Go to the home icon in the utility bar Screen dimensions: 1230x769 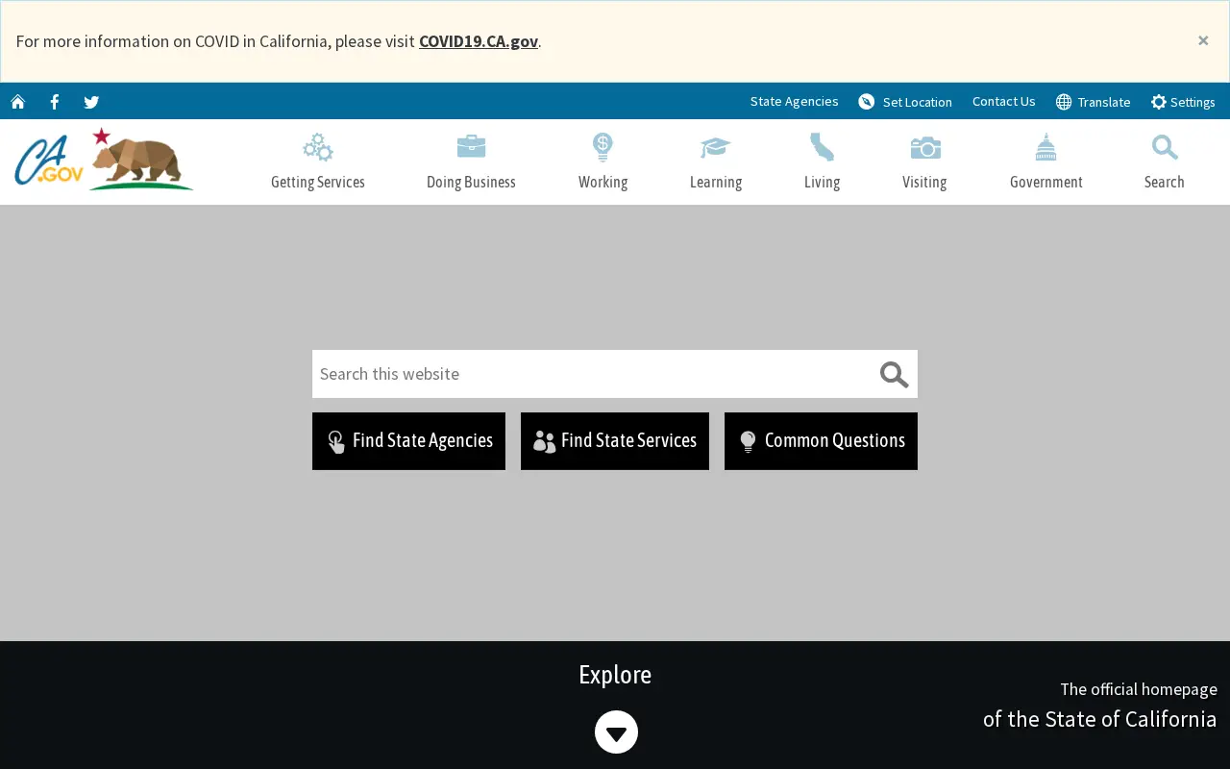17,102
